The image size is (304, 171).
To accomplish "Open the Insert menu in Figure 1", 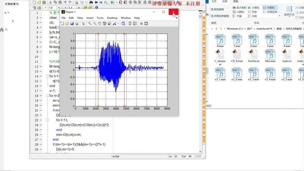I will click(90, 18).
